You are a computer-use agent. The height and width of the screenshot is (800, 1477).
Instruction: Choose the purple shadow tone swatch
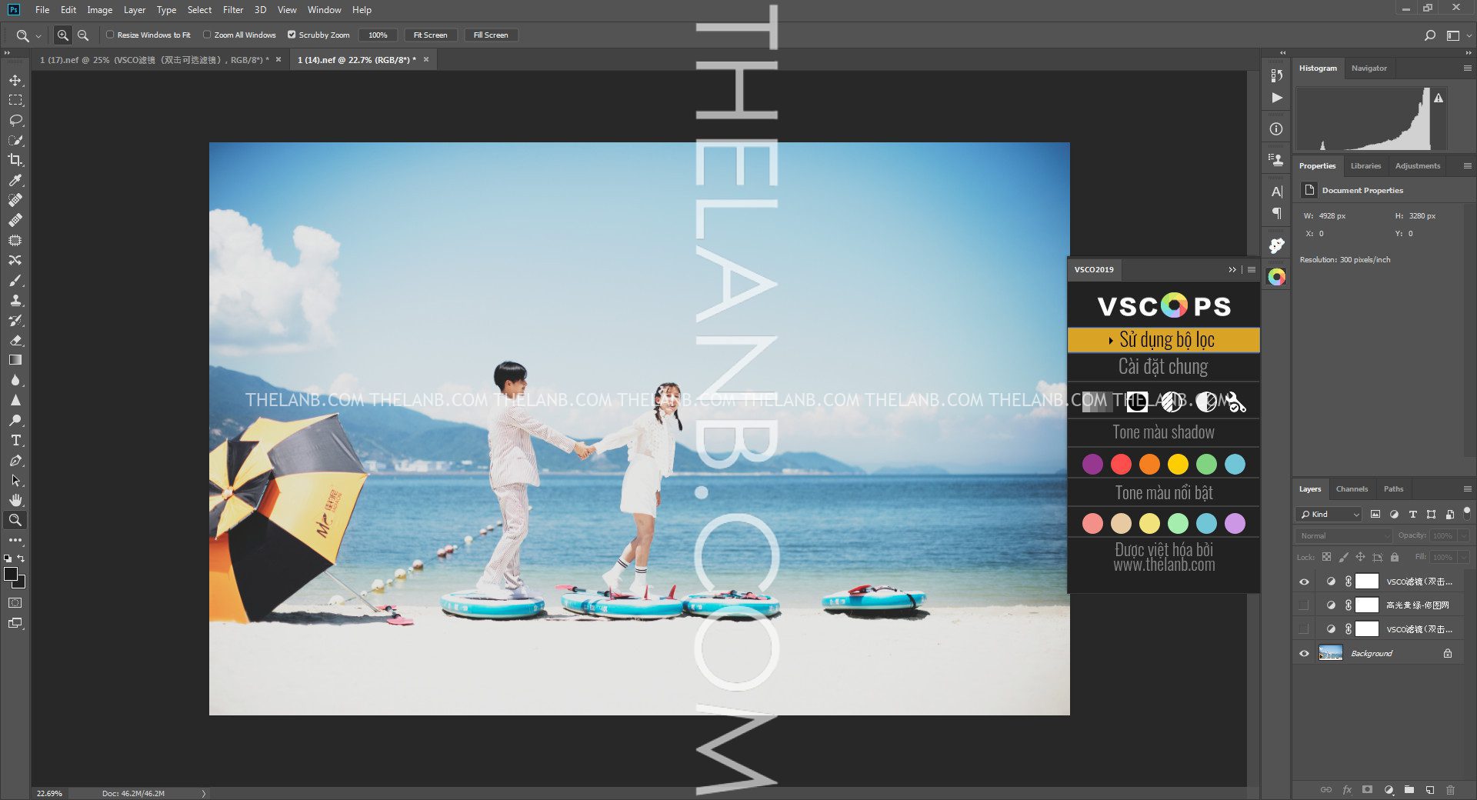(x=1092, y=465)
